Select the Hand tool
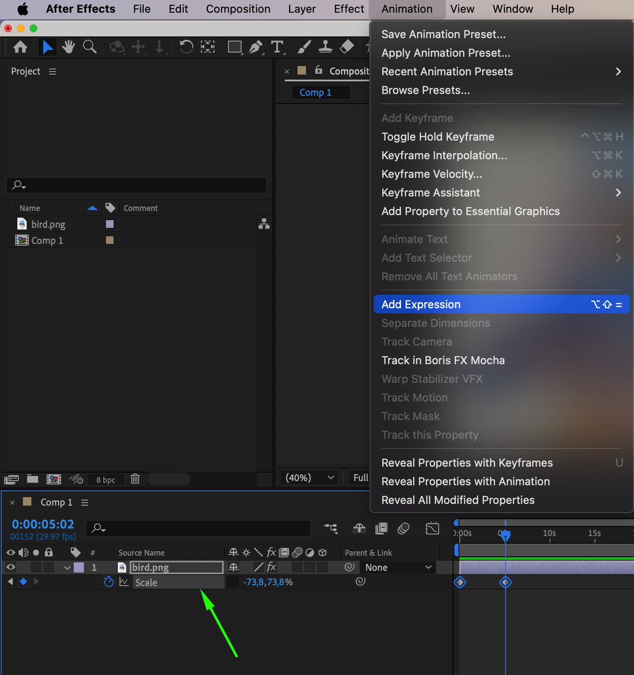 click(x=68, y=47)
